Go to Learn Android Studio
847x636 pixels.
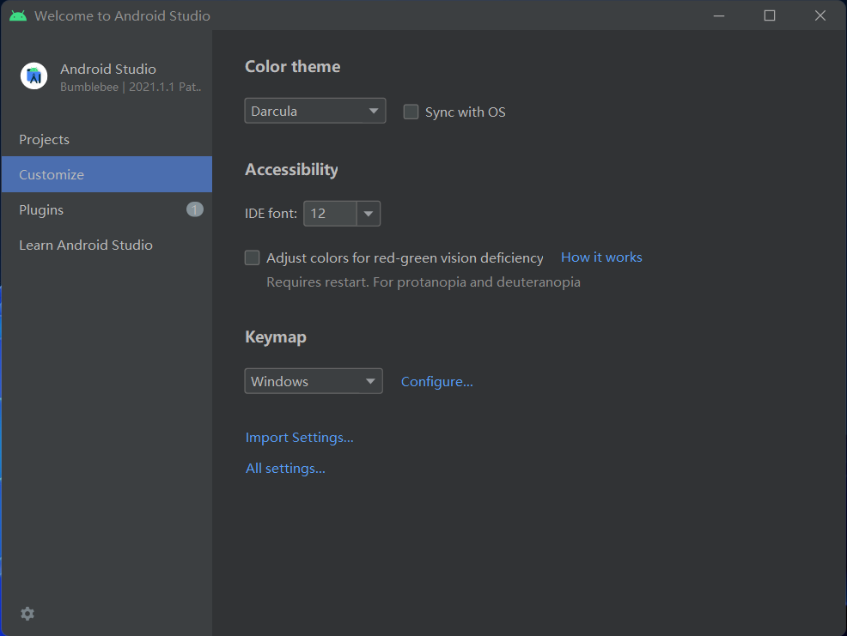point(107,245)
